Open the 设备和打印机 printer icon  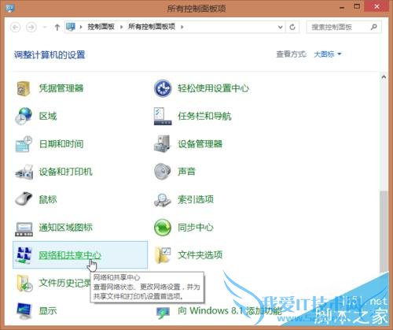click(24, 172)
